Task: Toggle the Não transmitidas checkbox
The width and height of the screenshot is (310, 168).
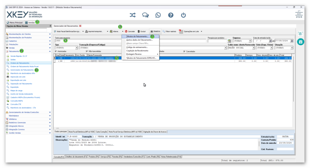Action: click(x=87, y=51)
